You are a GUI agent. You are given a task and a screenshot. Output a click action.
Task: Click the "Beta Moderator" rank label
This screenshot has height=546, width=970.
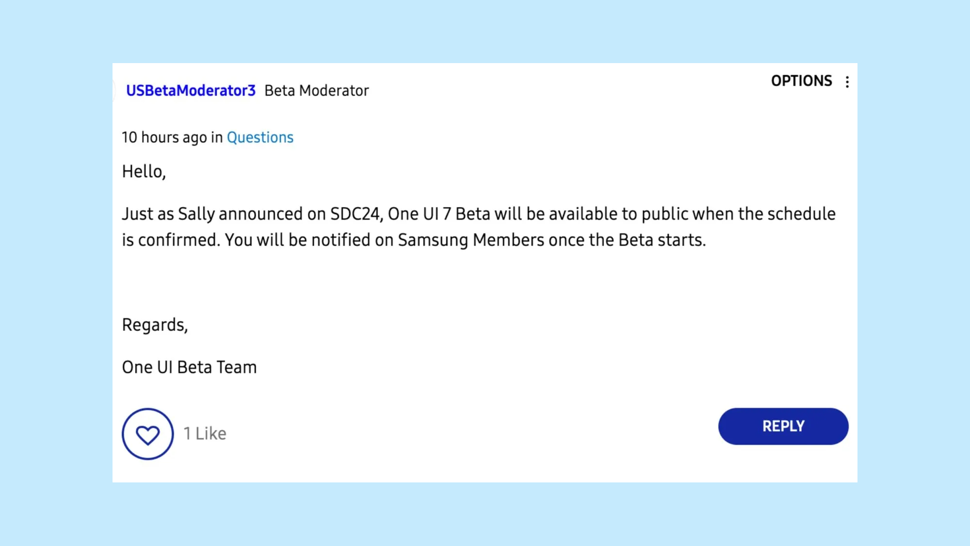[x=316, y=91]
